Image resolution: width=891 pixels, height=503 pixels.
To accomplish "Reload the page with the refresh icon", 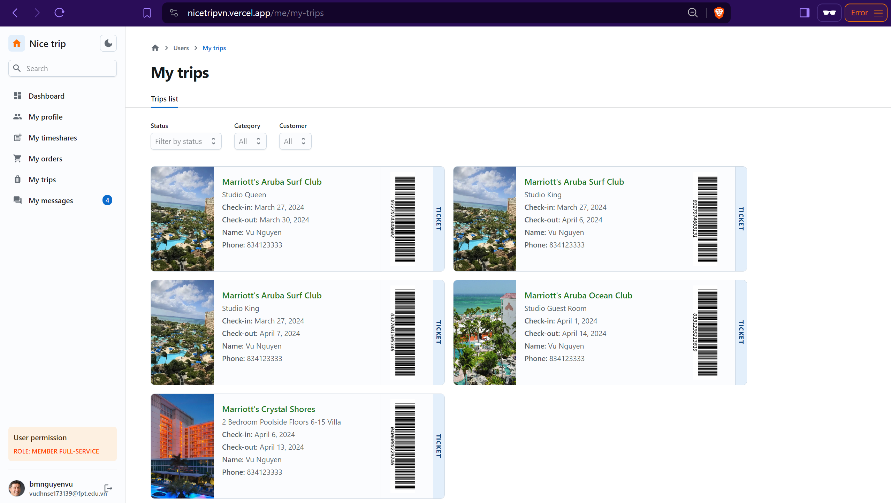I will [59, 13].
